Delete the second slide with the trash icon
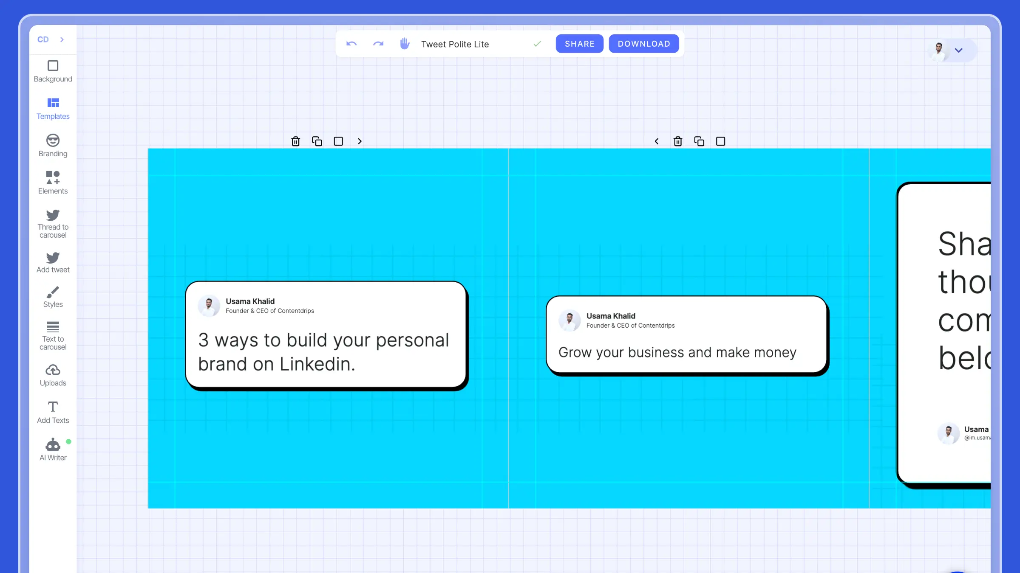Image resolution: width=1020 pixels, height=573 pixels. pos(678,141)
